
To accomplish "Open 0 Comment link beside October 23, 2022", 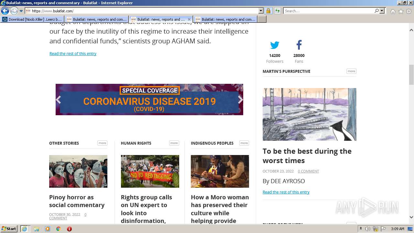I will 308,171.
